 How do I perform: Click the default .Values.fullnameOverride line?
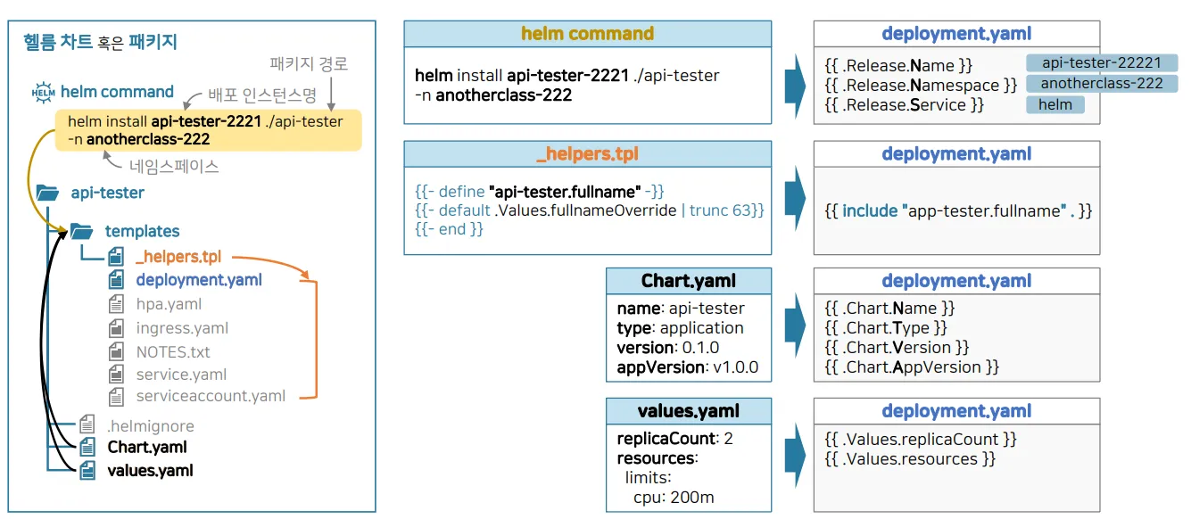(590, 210)
